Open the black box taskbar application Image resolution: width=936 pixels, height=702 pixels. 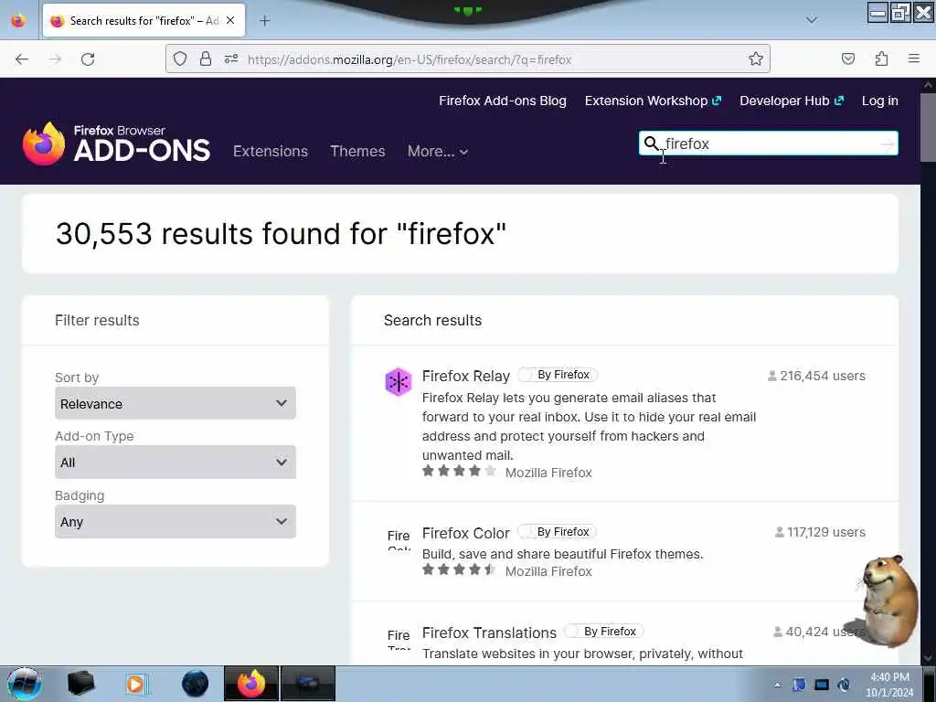pyautogui.click(x=80, y=684)
